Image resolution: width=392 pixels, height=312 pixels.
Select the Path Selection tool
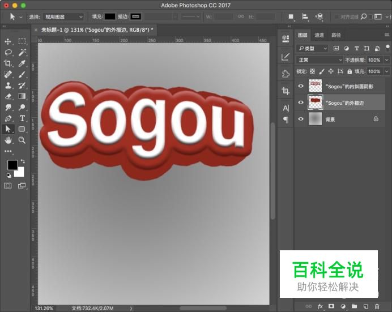(8, 129)
